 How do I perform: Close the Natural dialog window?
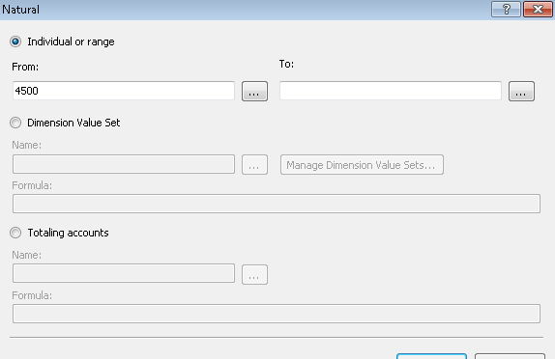[538, 10]
